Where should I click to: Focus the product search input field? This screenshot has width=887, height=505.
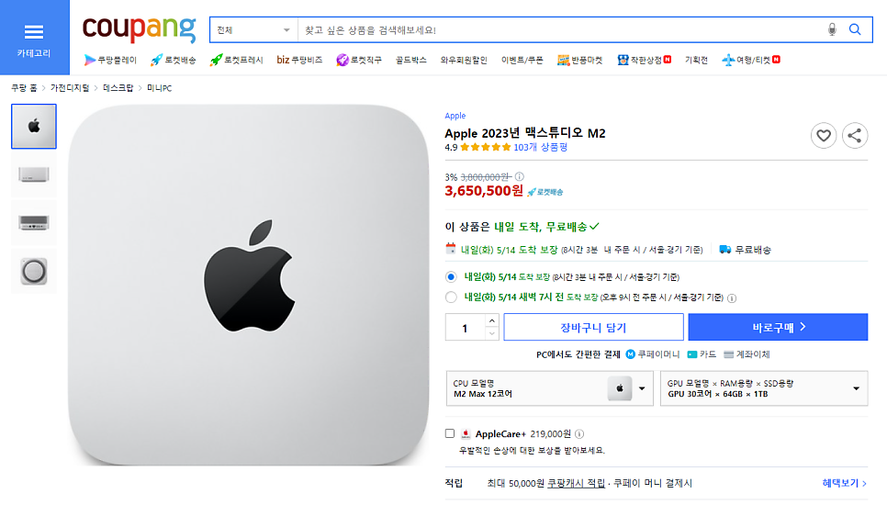(x=560, y=30)
